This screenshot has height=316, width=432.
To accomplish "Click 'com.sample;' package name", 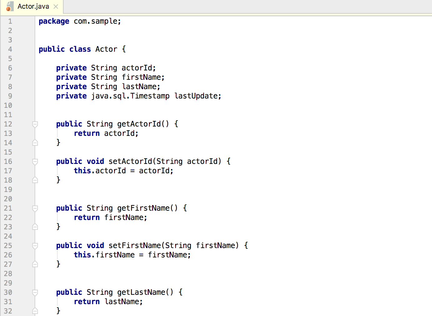I will [x=97, y=21].
